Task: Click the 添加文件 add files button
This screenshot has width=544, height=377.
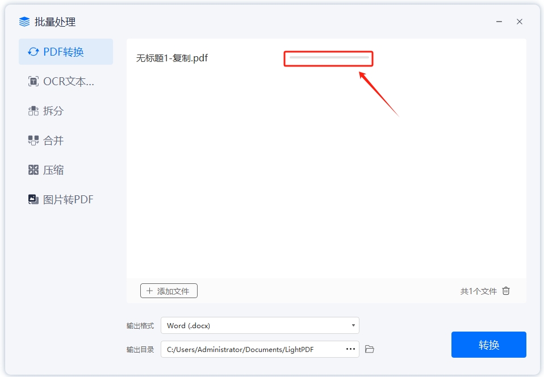Action: click(169, 290)
